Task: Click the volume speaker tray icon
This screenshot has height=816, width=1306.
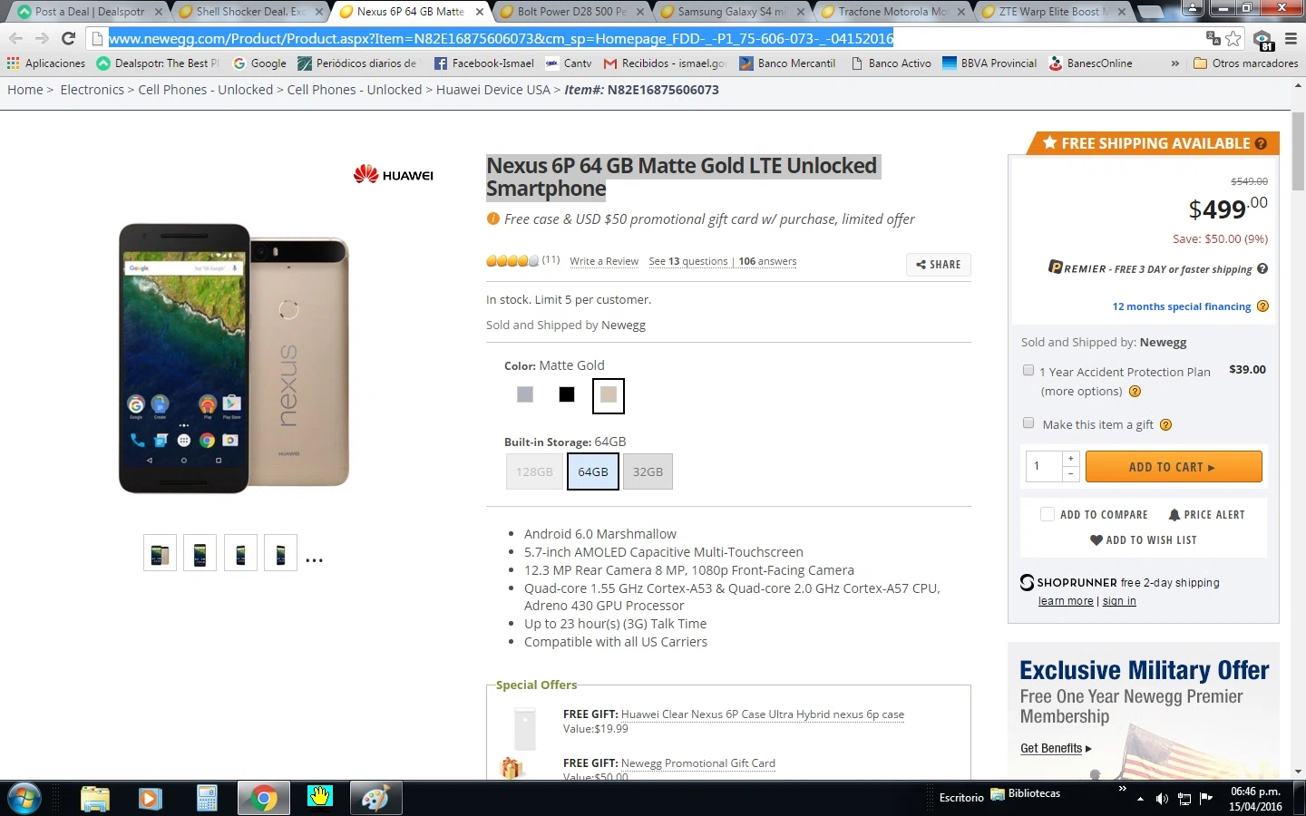Action: pos(1163,799)
